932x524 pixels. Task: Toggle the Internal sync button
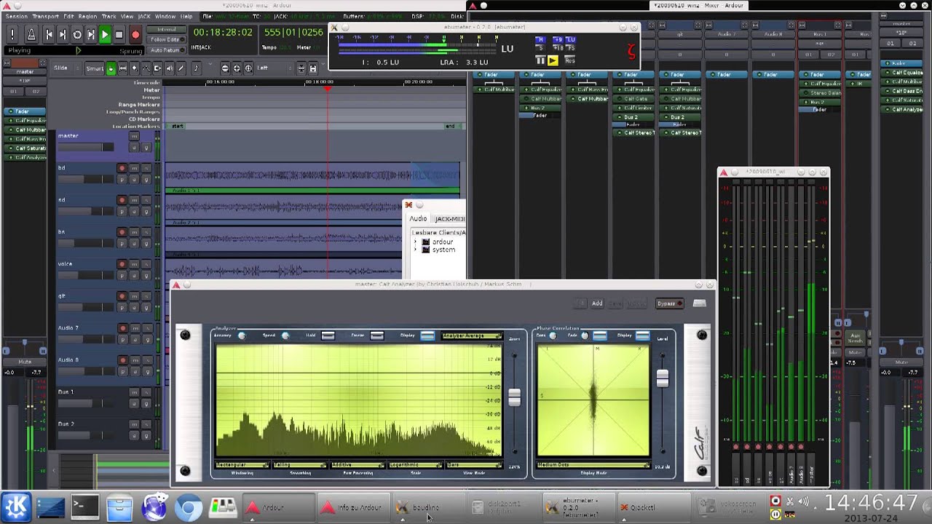coord(166,30)
